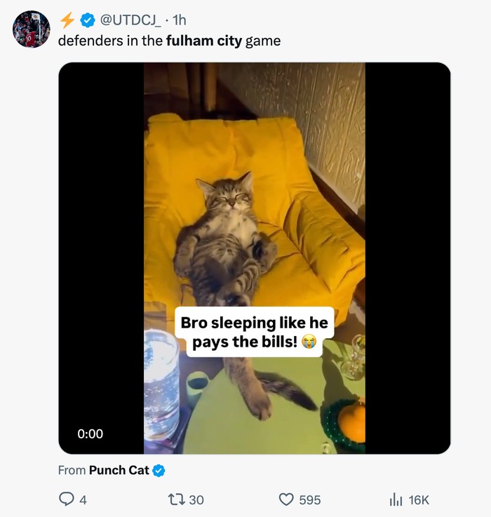Click the crying emoji in the video caption
Image resolution: width=491 pixels, height=517 pixels.
(309, 342)
